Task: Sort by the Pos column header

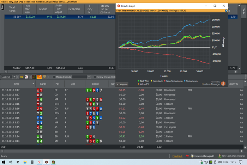Action: click(x=57, y=84)
